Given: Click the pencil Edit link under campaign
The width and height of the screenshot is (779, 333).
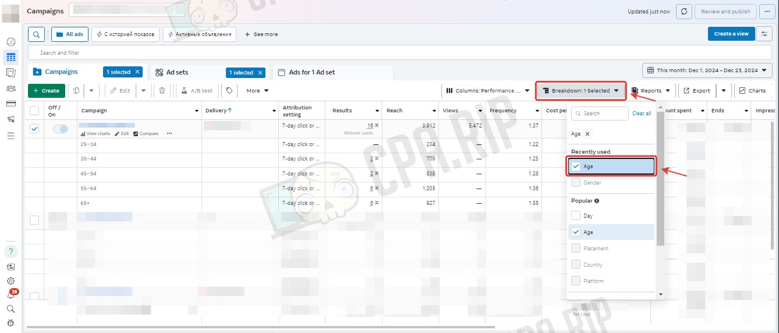Looking at the screenshot, I should pos(122,133).
